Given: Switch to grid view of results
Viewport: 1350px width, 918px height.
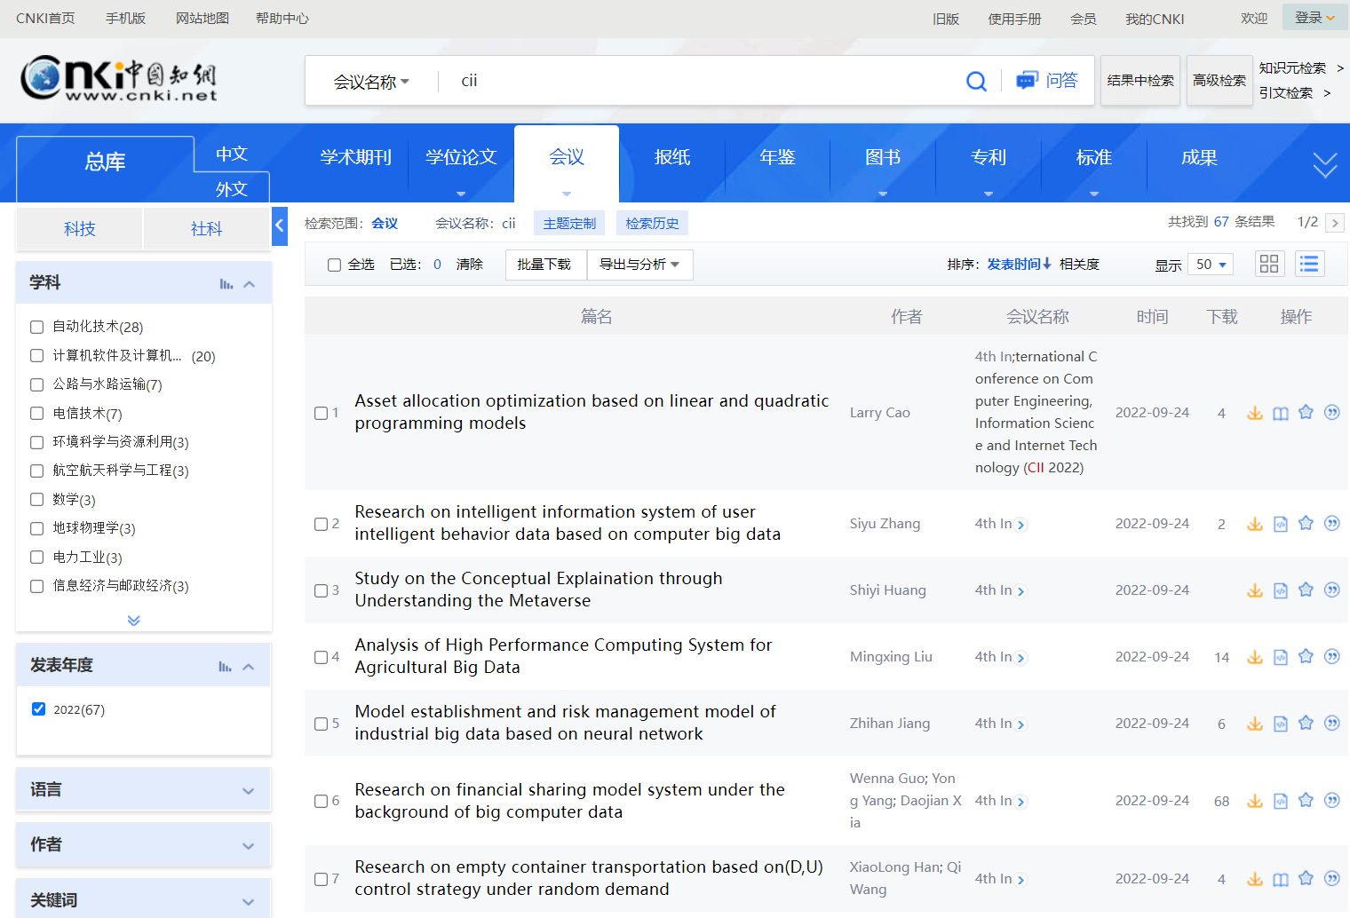Looking at the screenshot, I should coord(1269,264).
